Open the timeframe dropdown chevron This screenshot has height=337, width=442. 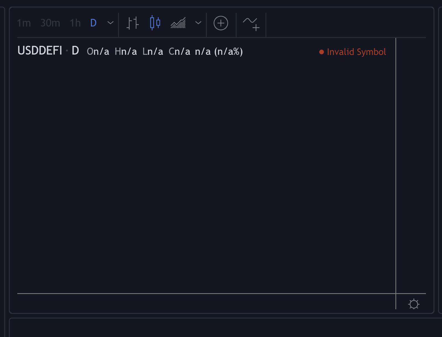(110, 23)
